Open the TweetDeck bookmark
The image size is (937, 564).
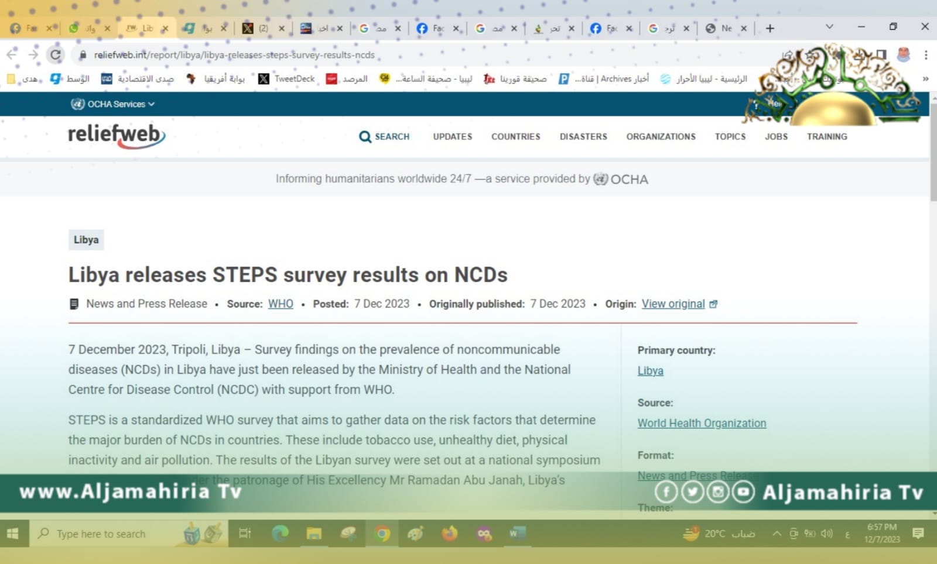coord(286,78)
